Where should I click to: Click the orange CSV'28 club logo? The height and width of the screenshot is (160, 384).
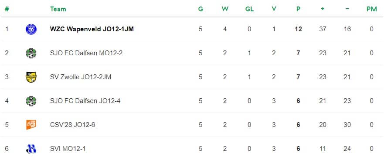coord(31,125)
